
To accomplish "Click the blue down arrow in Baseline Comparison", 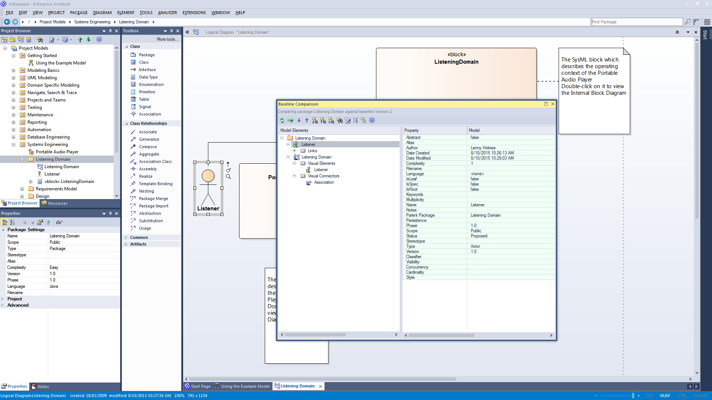I will (x=299, y=120).
